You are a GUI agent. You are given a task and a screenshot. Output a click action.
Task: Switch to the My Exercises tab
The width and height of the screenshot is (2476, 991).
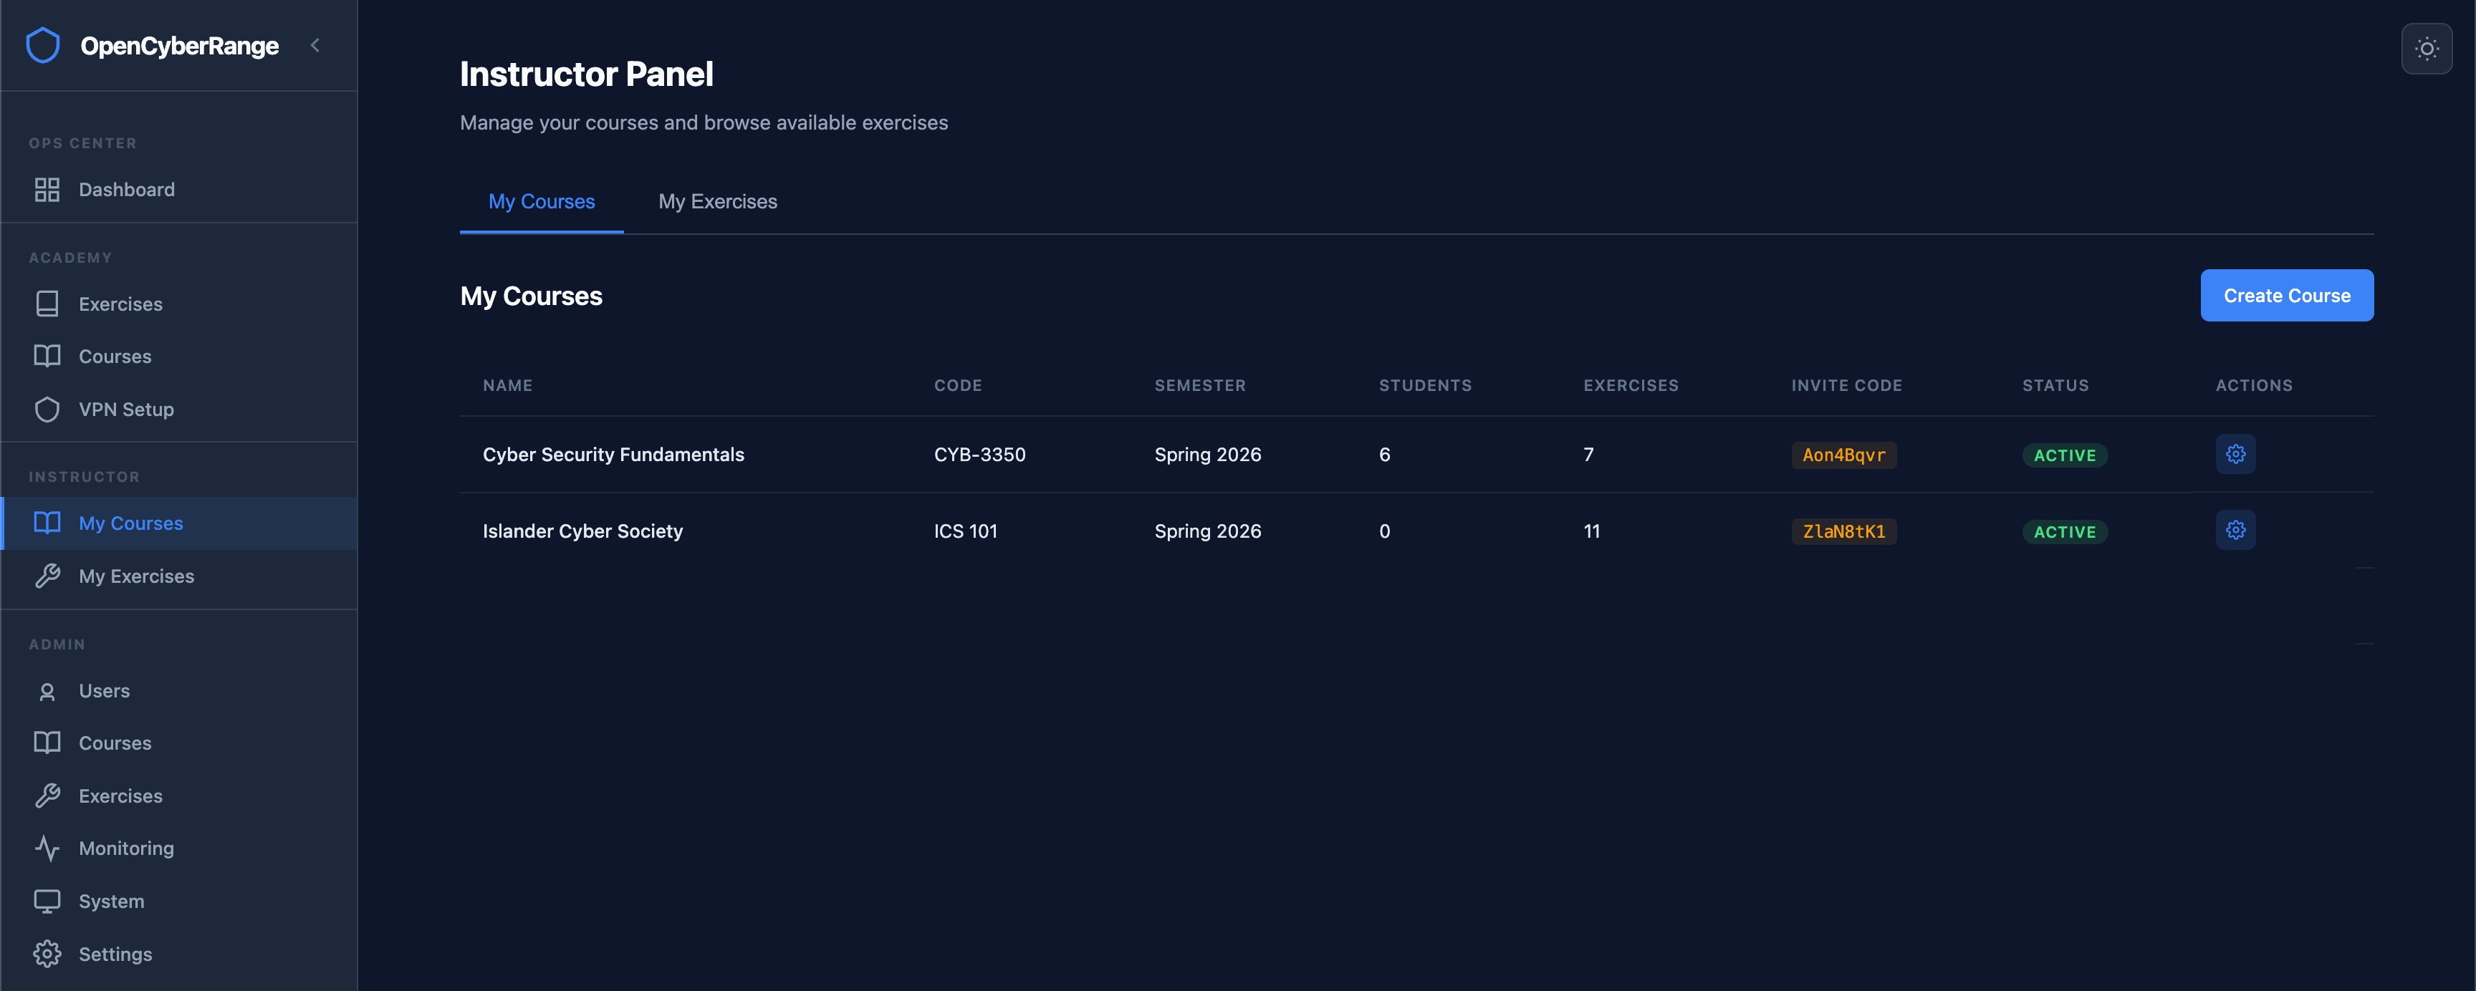(717, 202)
